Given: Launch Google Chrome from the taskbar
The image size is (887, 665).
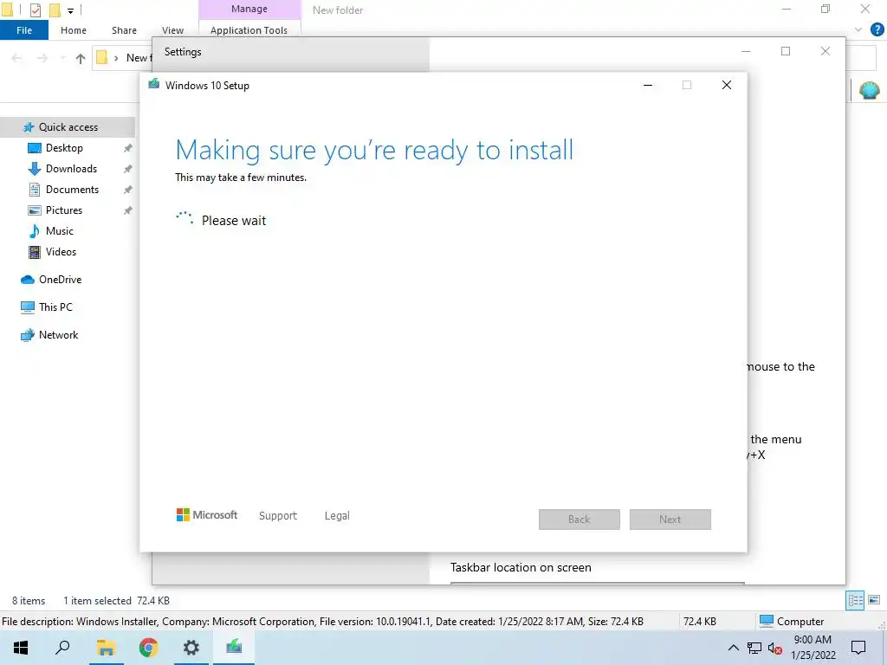Looking at the screenshot, I should click(x=149, y=648).
